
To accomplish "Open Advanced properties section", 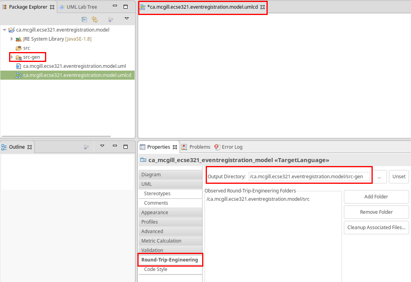I will point(171,232).
